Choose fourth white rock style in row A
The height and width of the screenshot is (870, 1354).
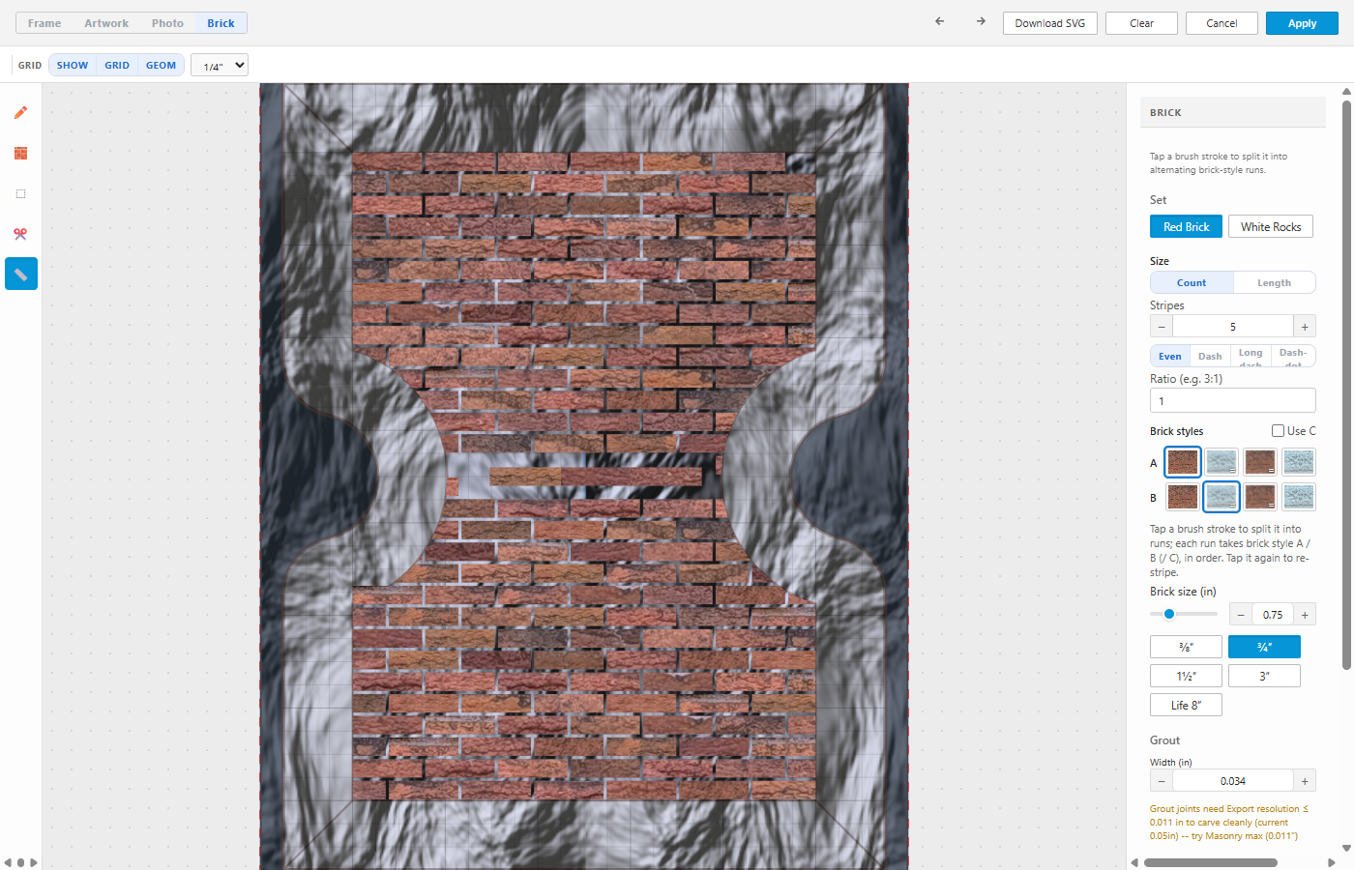coord(1299,462)
